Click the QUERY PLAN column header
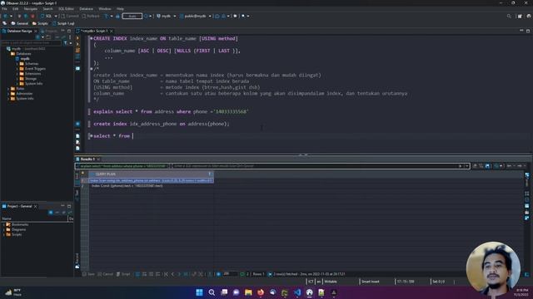 [152, 174]
